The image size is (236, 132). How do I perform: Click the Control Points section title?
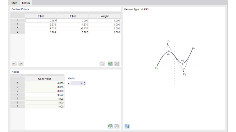[20, 9]
